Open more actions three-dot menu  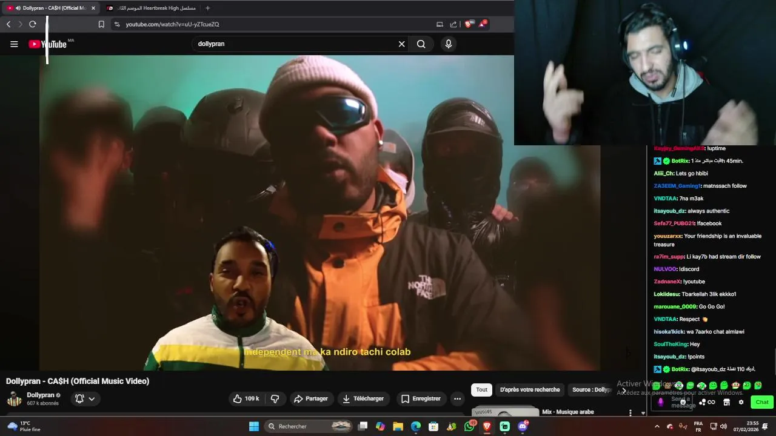[457, 398]
